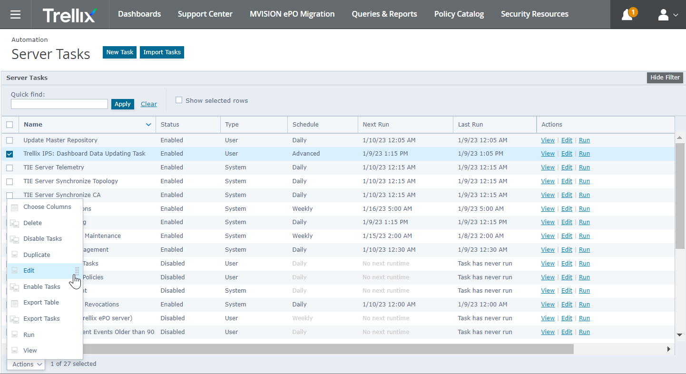Go to Queries & Reports
Viewport: 686px width, 374px height.
pos(384,14)
